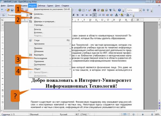The image size is (161, 116).
Task: Click the Show Draw Functions icon
Action: point(89,10)
